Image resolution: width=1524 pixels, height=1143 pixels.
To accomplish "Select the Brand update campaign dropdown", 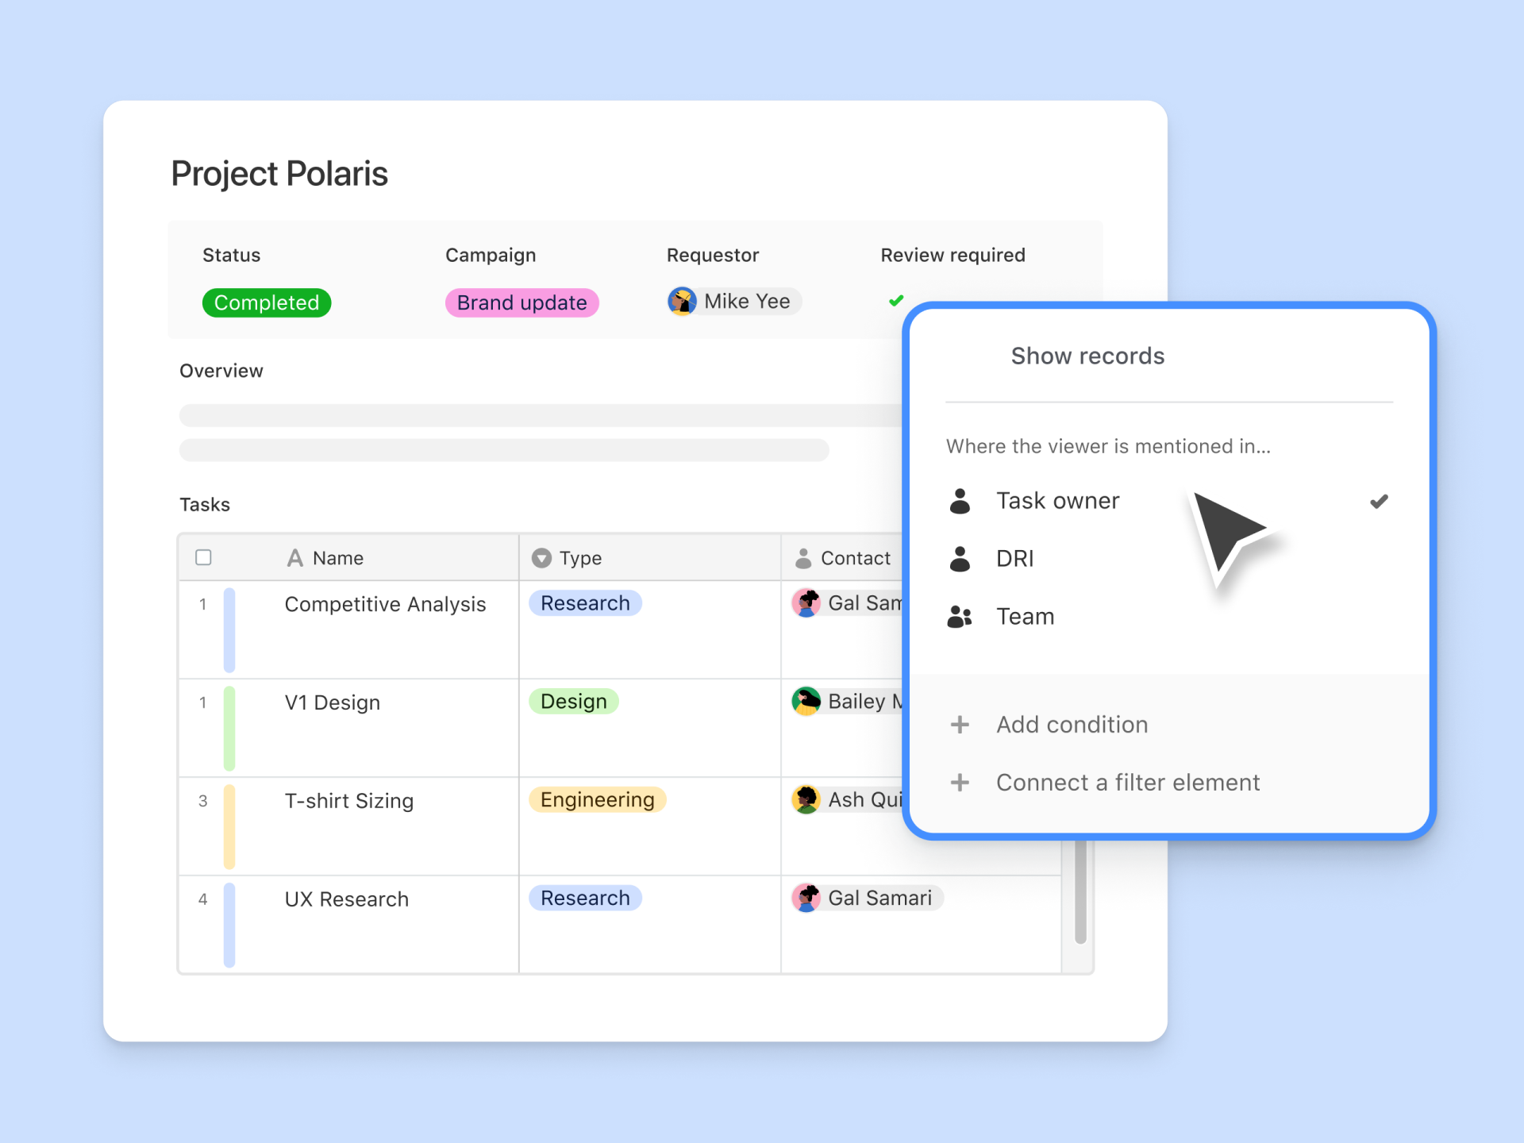I will coord(523,302).
